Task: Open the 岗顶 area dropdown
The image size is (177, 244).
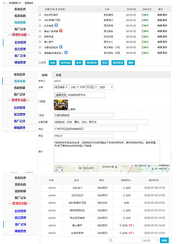Action: [x=106, y=87]
